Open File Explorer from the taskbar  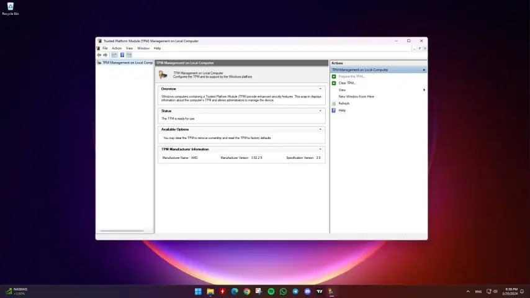pyautogui.click(x=210, y=291)
